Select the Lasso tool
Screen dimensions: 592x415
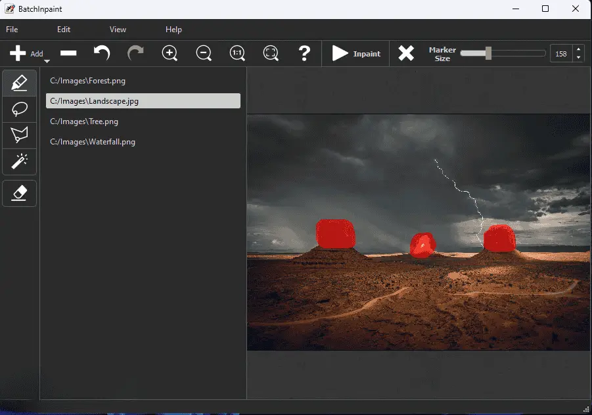coord(19,110)
